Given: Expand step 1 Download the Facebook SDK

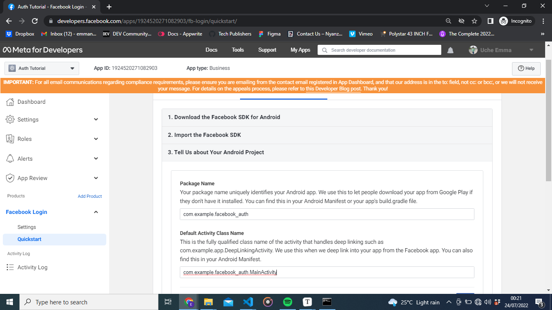Looking at the screenshot, I should 327,117.
